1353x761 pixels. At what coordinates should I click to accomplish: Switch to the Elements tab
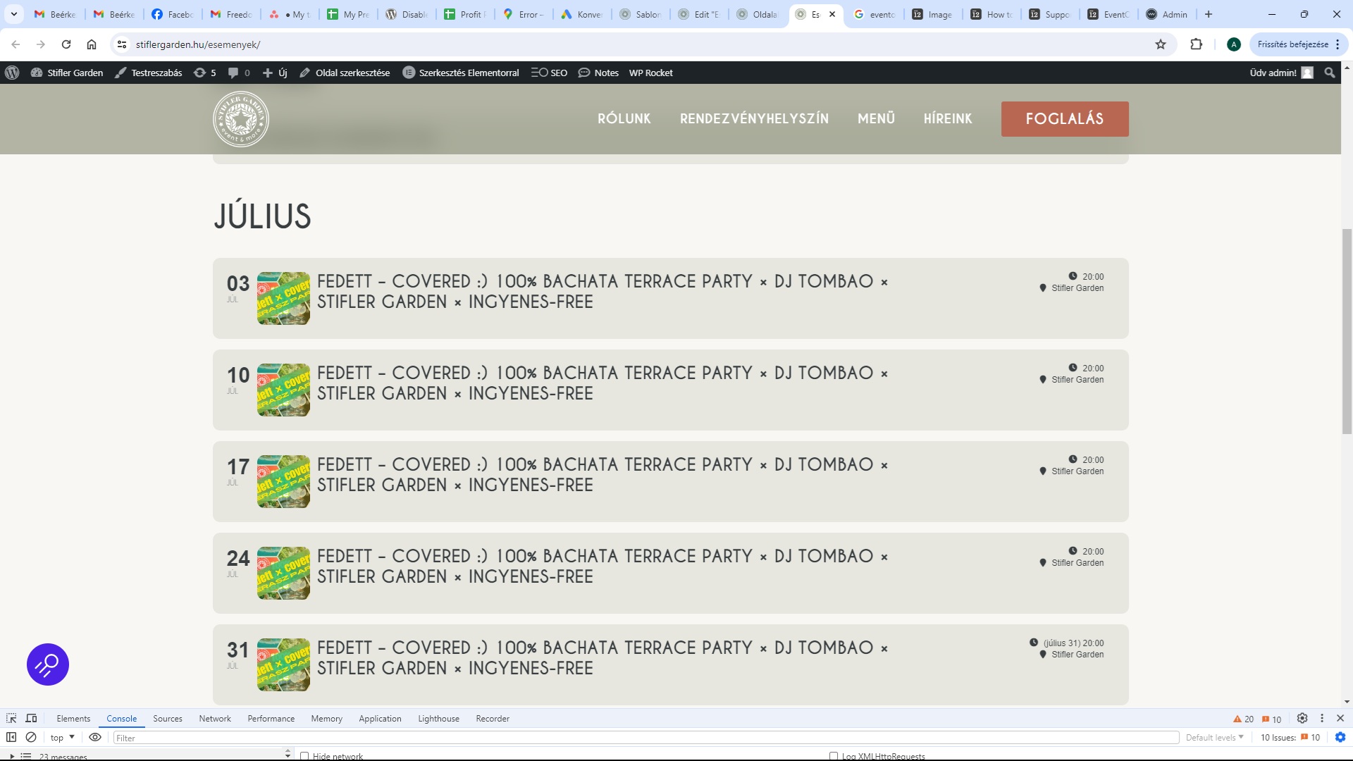tap(73, 719)
